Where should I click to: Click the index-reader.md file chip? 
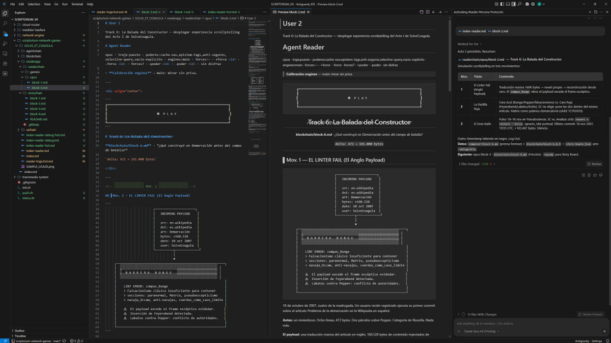pos(471,31)
